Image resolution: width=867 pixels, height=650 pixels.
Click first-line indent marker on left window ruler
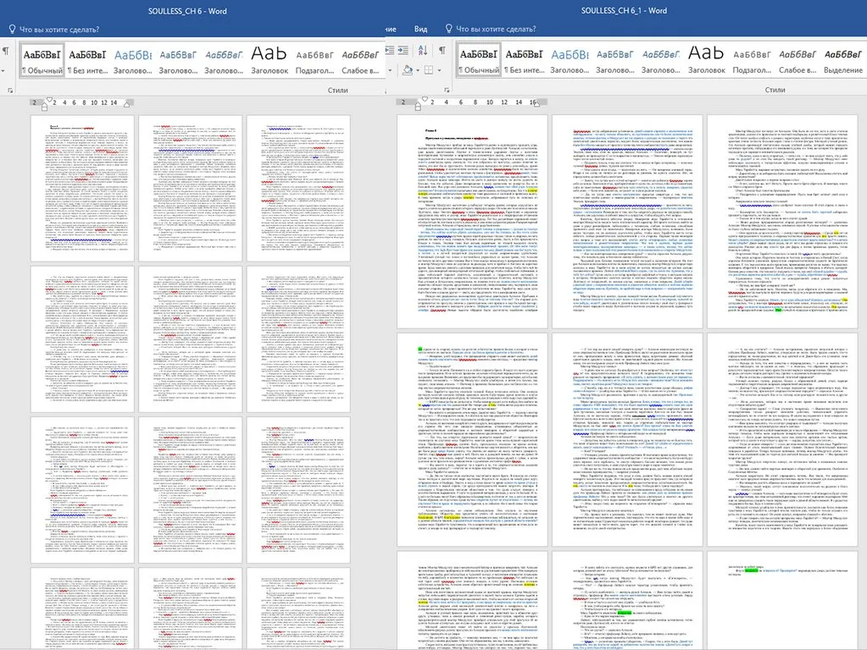49,100
